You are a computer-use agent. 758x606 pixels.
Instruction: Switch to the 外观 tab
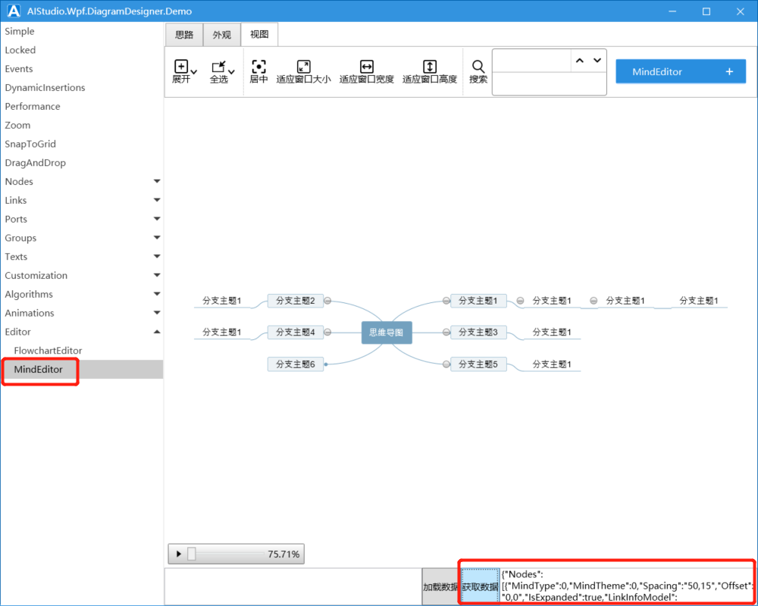click(221, 35)
